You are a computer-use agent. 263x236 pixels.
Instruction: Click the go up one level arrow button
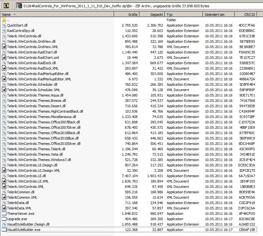[x=6, y=6]
